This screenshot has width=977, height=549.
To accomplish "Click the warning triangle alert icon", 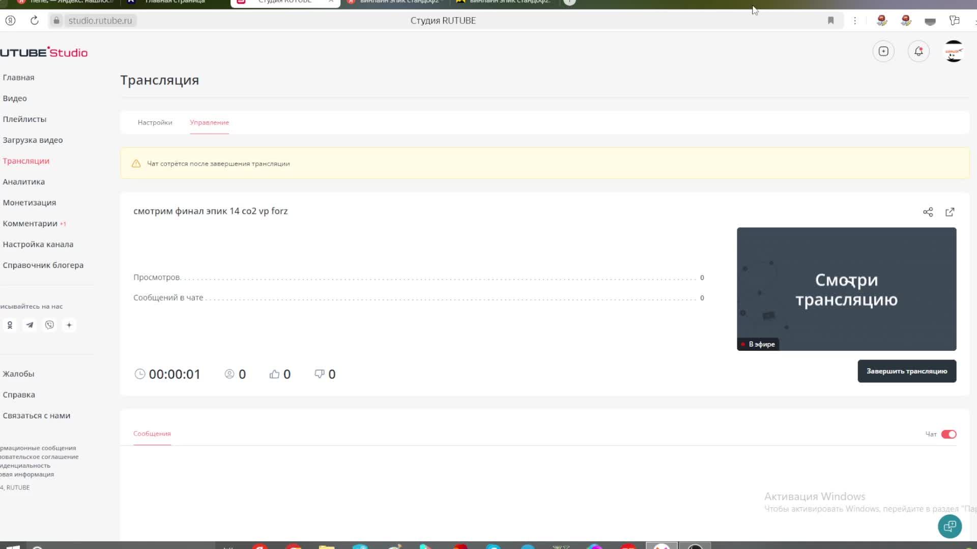I will click(x=136, y=164).
